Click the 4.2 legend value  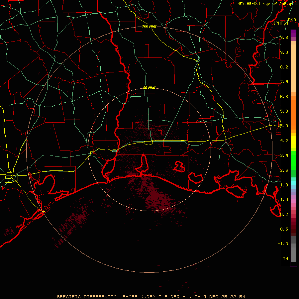pos(284,141)
